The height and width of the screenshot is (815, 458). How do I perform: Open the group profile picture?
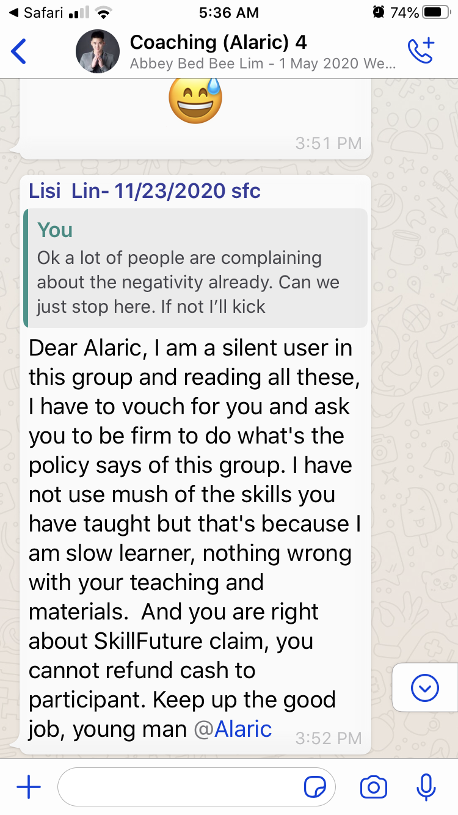[98, 51]
